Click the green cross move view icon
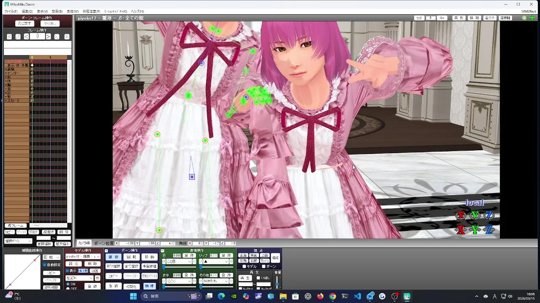 (x=532, y=18)
